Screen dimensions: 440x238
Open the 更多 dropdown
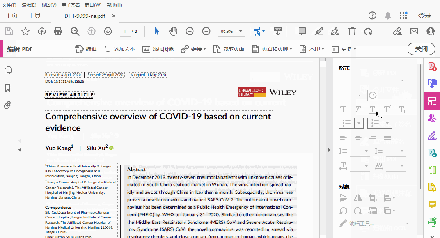(344, 49)
